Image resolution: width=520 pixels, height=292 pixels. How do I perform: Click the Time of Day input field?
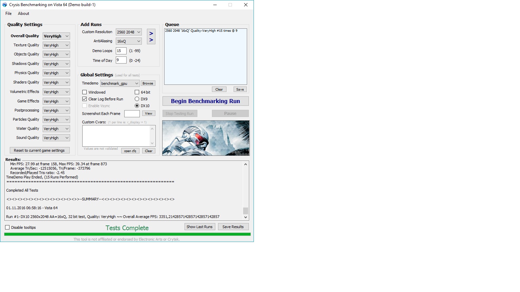(x=121, y=60)
